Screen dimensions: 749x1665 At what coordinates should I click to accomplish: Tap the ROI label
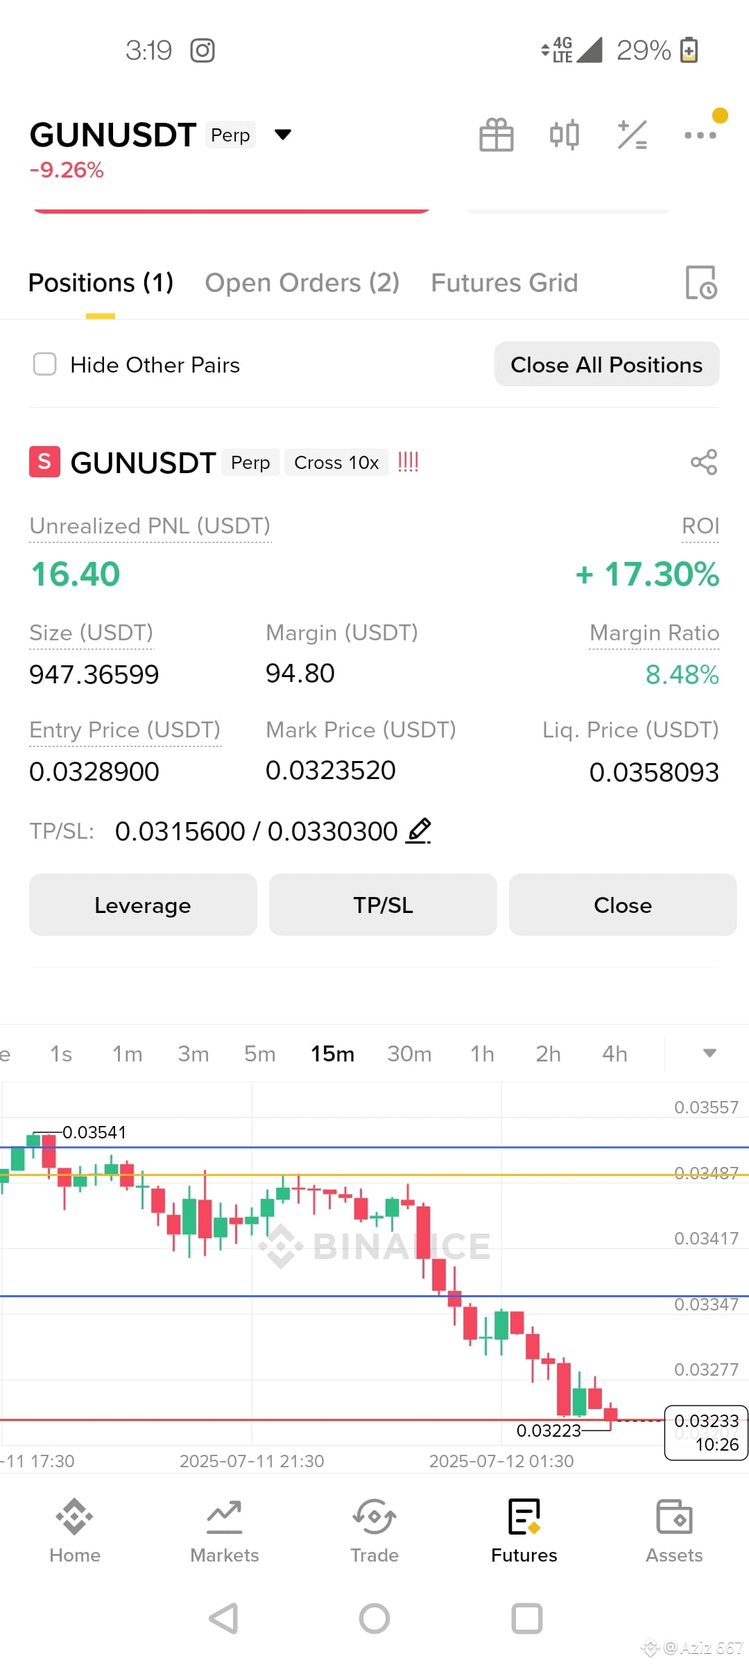pos(700,526)
